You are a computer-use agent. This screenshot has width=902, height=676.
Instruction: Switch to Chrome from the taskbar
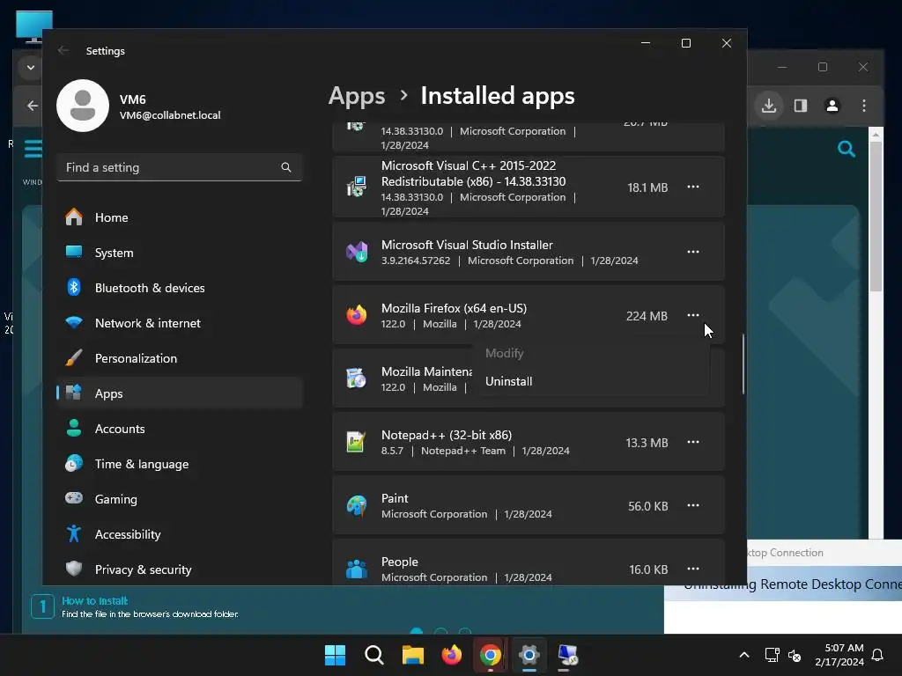[x=490, y=655]
